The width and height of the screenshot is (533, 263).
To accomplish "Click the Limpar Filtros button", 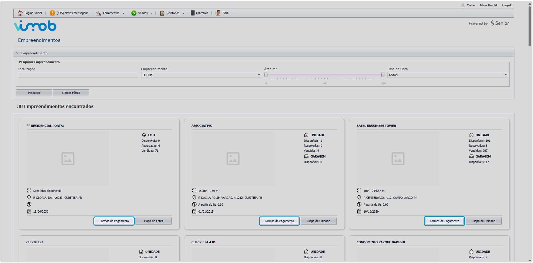I will click(71, 93).
